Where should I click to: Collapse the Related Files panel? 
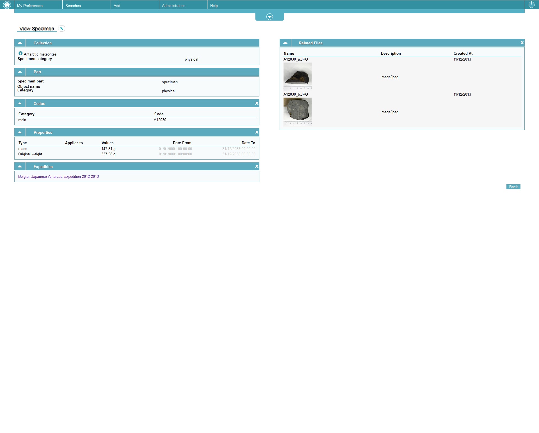click(x=285, y=43)
